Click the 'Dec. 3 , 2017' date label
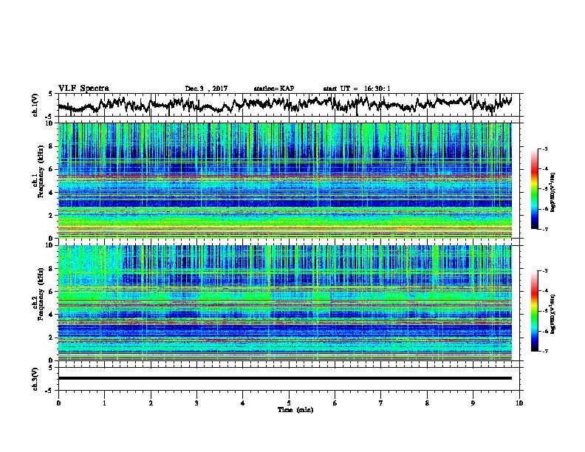Viewport: 585px width, 452px height. (x=206, y=89)
